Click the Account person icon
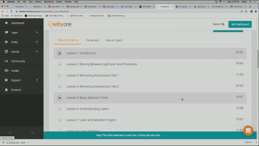The height and width of the screenshot is (146, 259). tap(6, 90)
